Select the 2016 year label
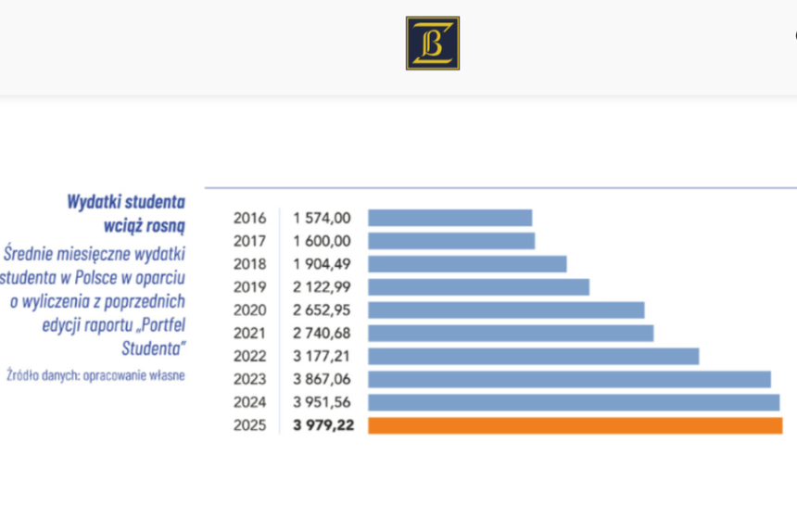Screen dimensions: 797x531 click(x=249, y=218)
